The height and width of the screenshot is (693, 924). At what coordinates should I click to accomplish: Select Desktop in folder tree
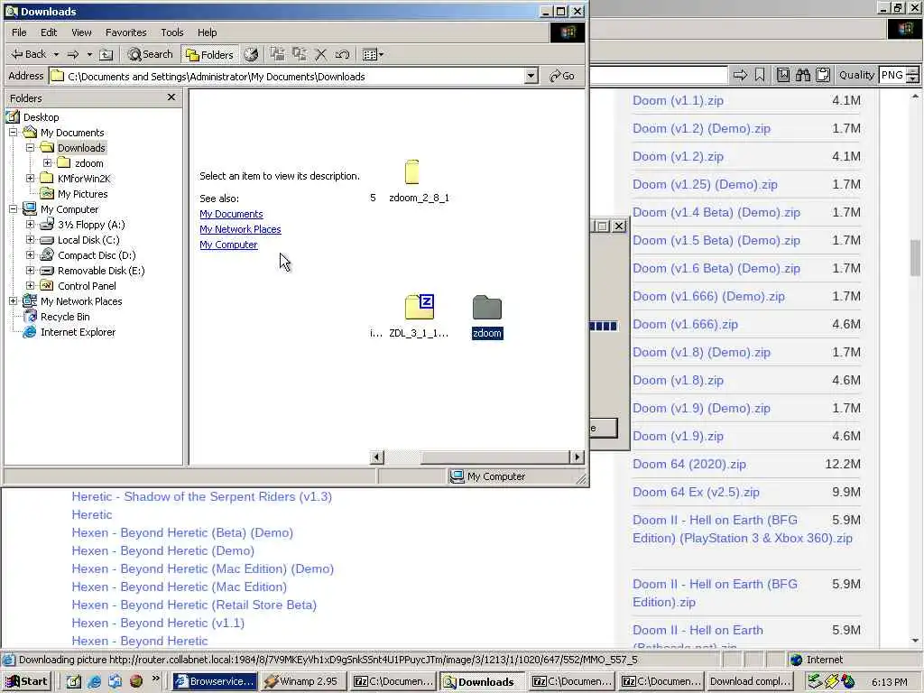click(x=41, y=117)
